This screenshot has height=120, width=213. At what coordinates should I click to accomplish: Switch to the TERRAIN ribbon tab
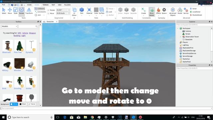46,5
